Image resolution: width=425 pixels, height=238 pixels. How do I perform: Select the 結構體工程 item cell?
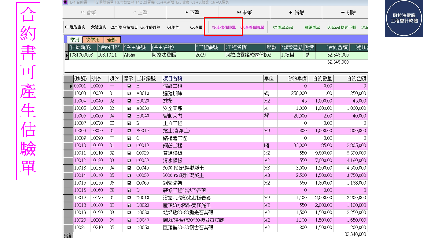(212, 139)
